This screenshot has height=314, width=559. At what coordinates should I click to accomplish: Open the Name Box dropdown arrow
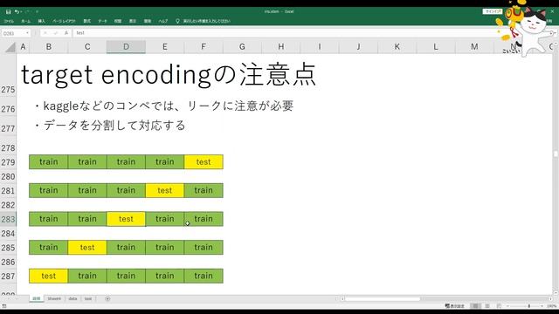(27, 33)
